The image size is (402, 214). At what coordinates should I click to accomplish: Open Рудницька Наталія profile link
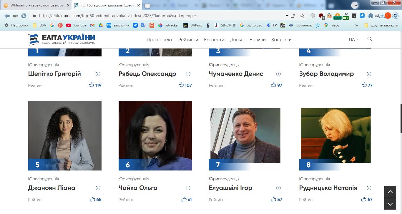(328, 188)
